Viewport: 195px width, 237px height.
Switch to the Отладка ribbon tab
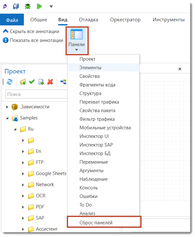coord(88,20)
